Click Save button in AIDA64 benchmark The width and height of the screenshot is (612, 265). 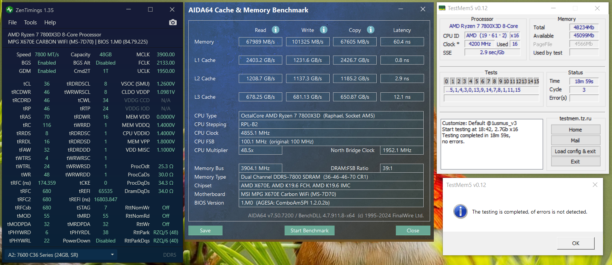[205, 230]
